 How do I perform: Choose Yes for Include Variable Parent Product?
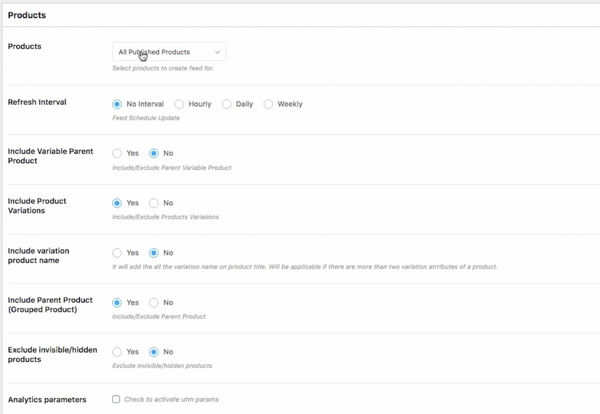(x=117, y=154)
